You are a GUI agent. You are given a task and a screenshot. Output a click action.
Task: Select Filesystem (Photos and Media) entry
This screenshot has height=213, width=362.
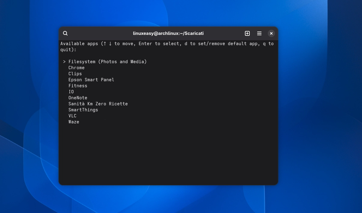[107, 62]
